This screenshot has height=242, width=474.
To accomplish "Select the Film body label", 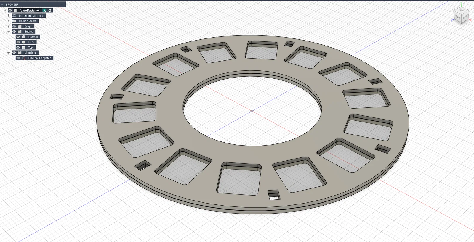I will pos(31,42).
